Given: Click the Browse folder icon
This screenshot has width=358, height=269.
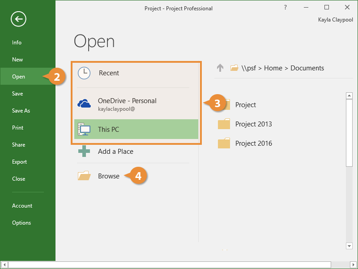Looking at the screenshot, I should click(84, 176).
